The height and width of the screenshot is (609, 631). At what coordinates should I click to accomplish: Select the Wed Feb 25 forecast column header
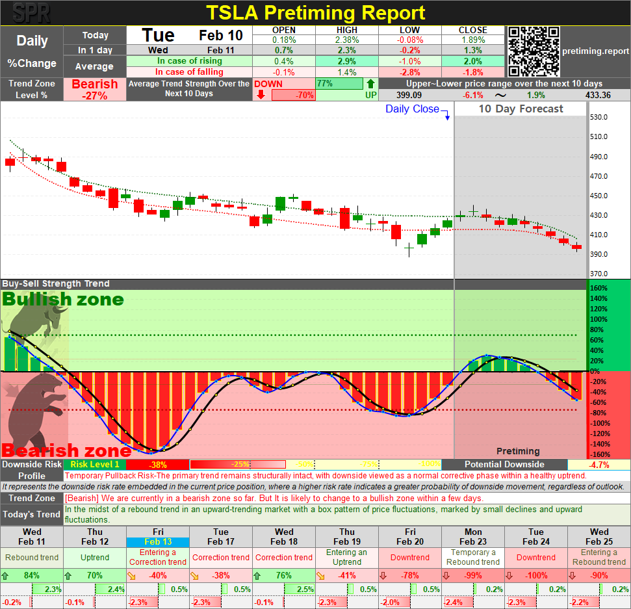tap(599, 537)
